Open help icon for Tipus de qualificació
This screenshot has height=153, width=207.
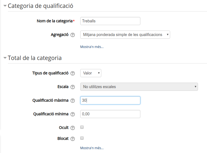tap(73, 73)
